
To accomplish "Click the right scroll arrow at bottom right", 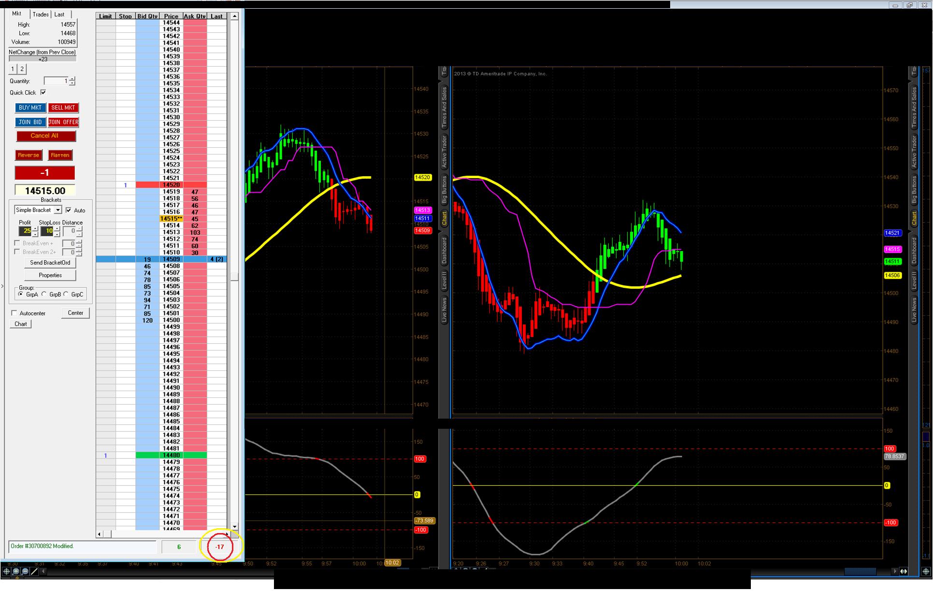I will click(895, 571).
